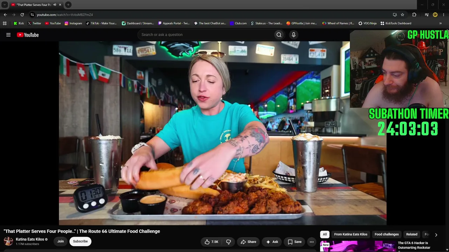Select the Related filter chip
Viewport: 449px width, 252px height.
click(412, 234)
